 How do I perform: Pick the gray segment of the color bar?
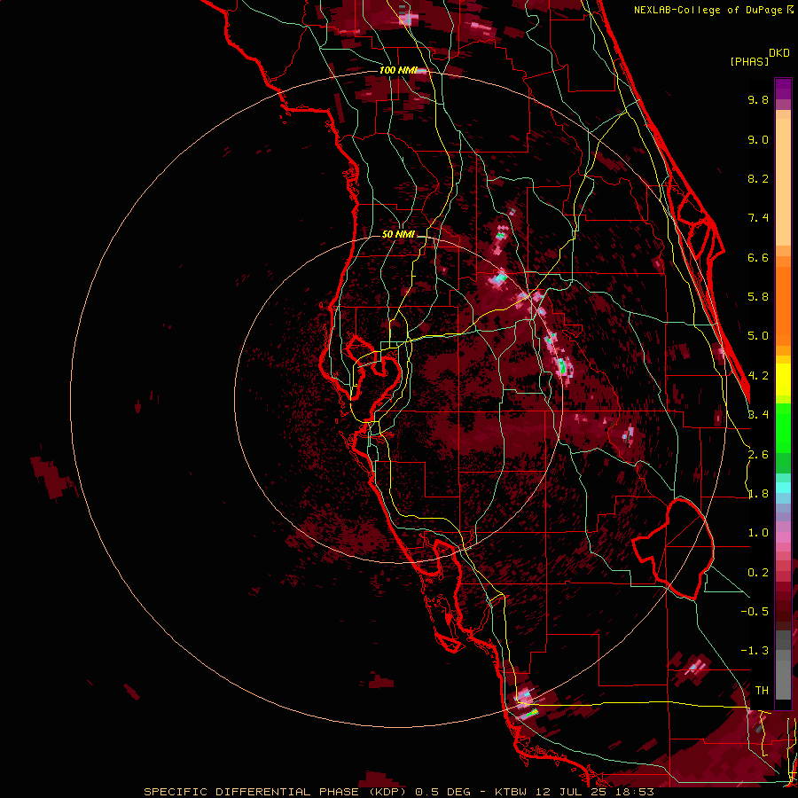(783, 667)
